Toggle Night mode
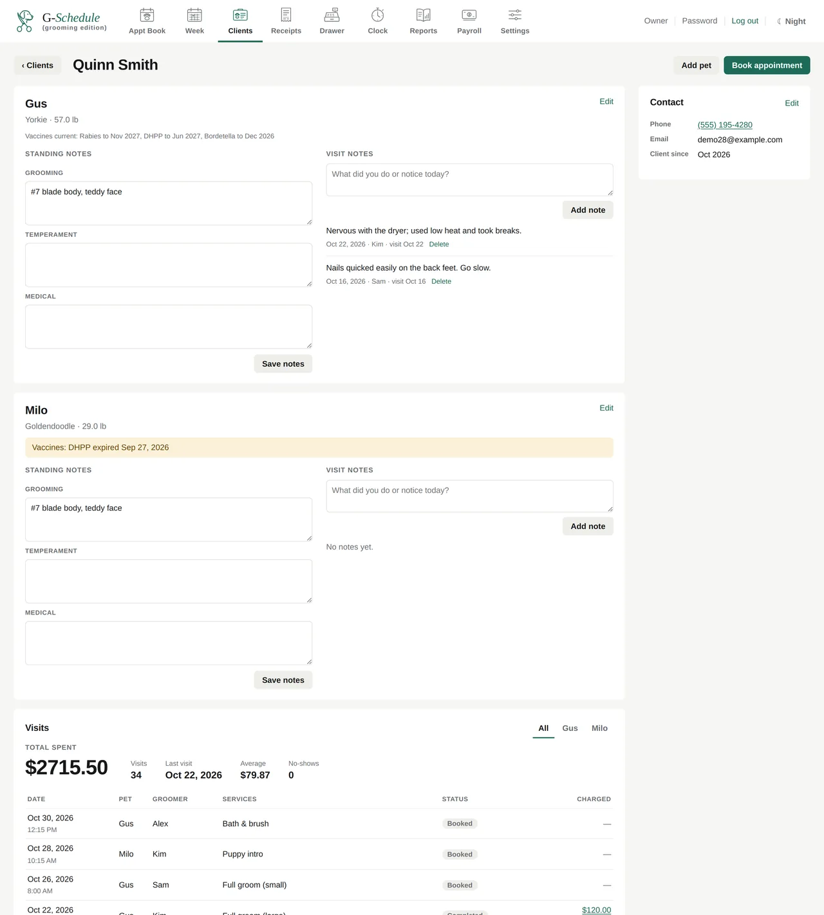The width and height of the screenshot is (824, 915). (x=791, y=21)
